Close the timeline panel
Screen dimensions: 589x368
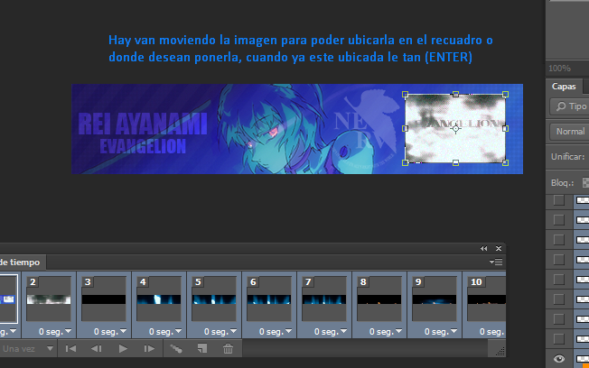(499, 248)
